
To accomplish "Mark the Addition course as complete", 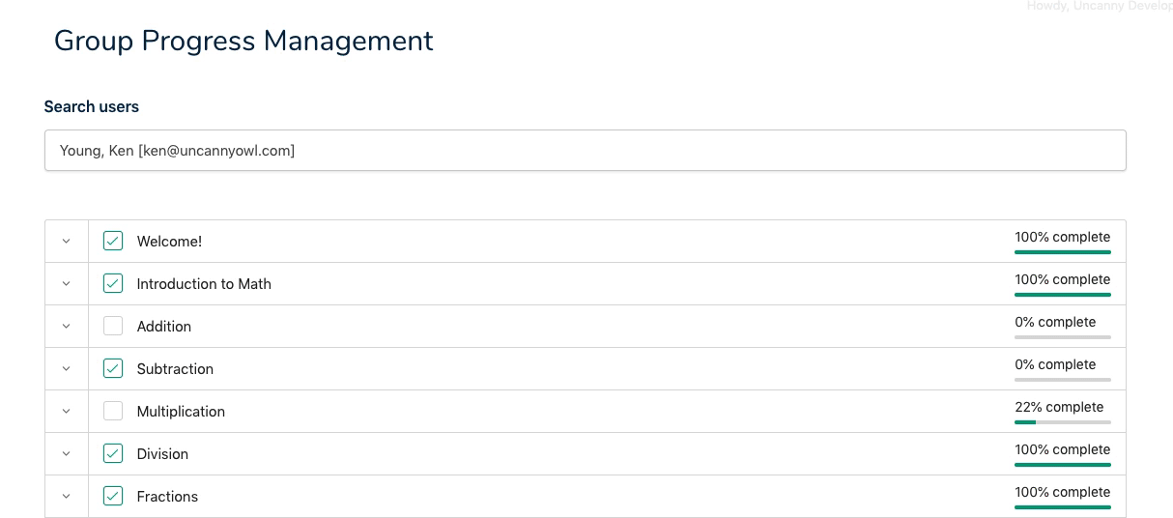I will point(113,326).
